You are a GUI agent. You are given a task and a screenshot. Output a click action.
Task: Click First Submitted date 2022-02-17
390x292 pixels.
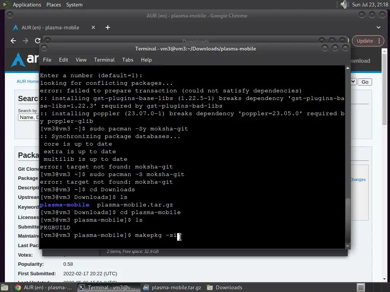90,274
